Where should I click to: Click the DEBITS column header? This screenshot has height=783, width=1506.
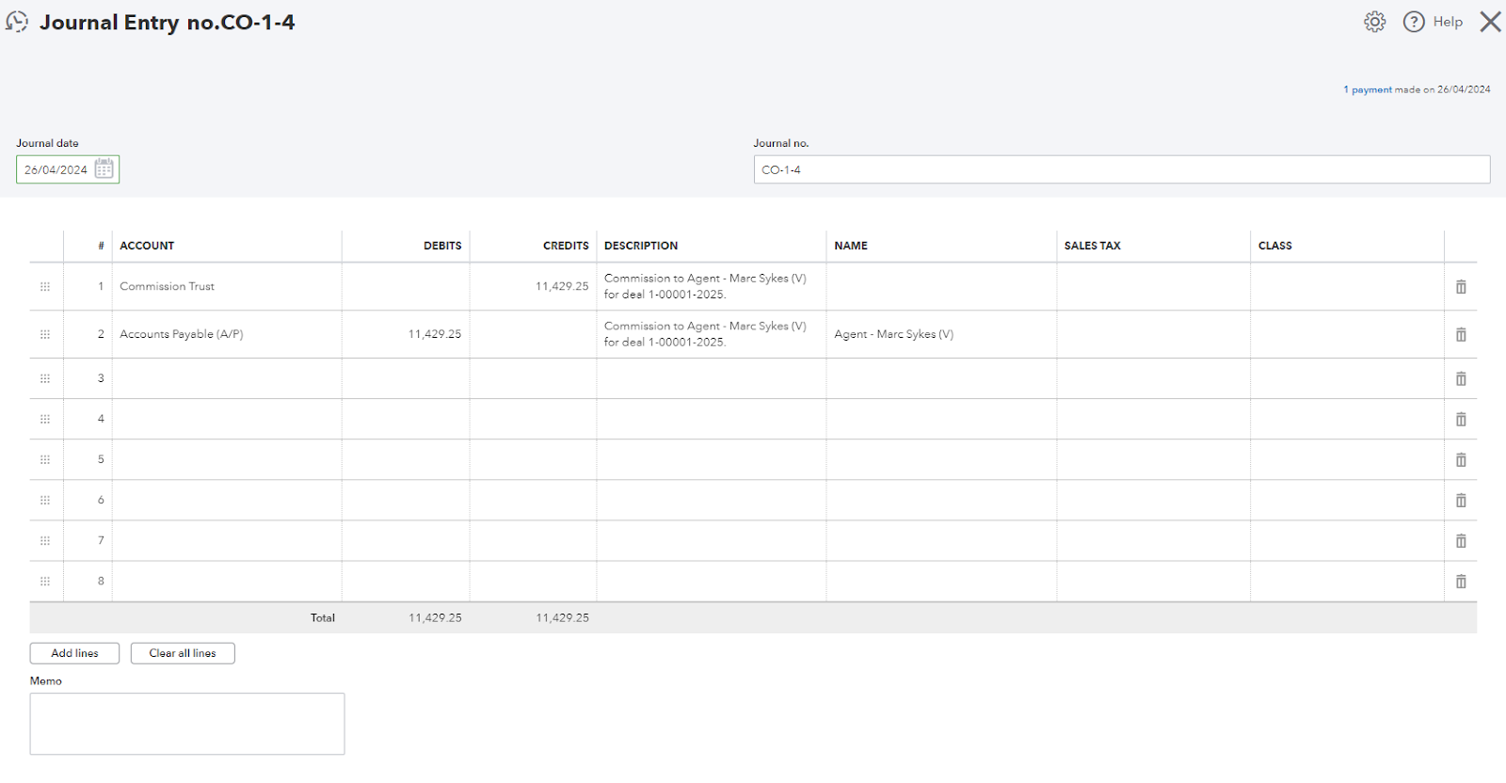(x=442, y=246)
